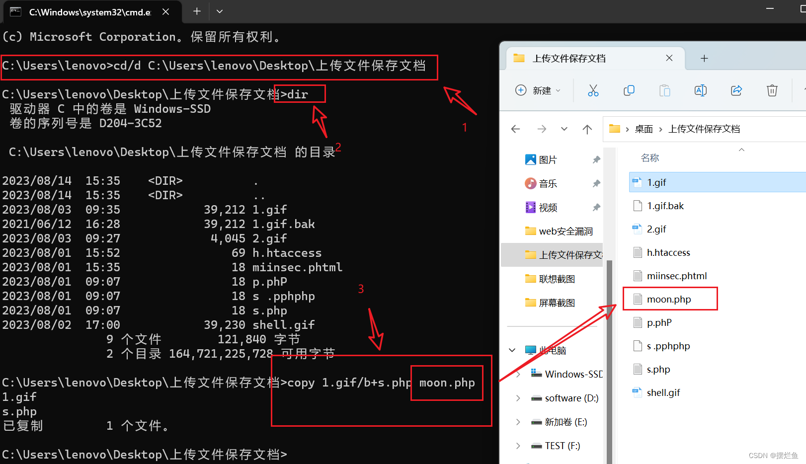
Task: Unpin 图片 using its pin icon
Action: pos(596,159)
